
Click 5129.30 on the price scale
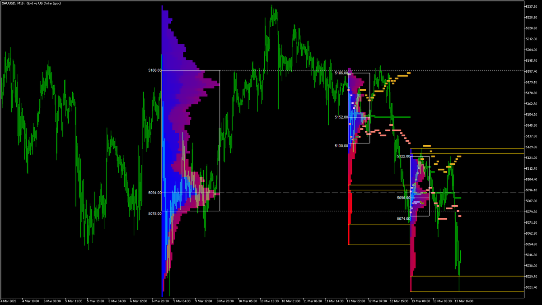531,147
